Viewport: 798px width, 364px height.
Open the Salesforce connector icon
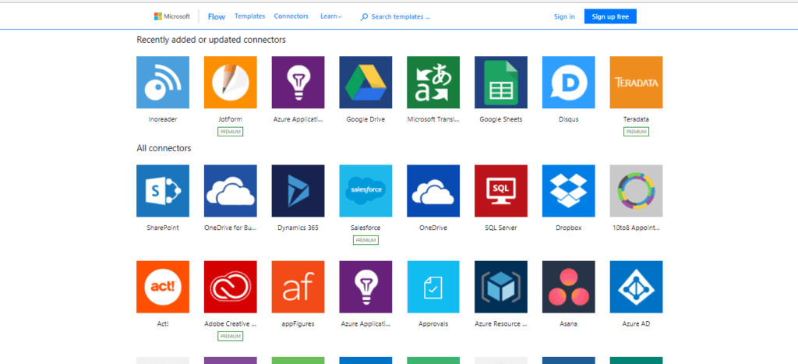click(x=366, y=191)
